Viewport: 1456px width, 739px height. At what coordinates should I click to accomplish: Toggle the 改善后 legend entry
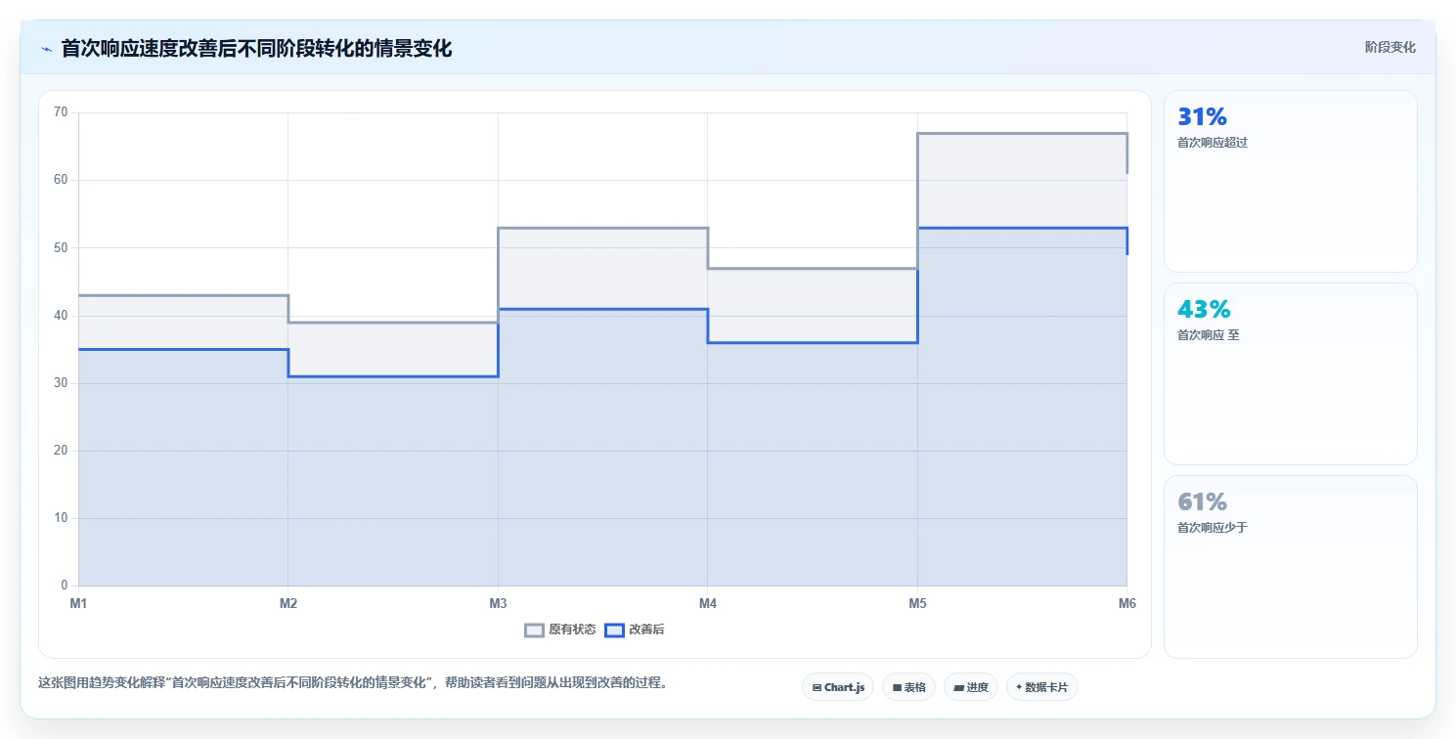click(x=635, y=630)
